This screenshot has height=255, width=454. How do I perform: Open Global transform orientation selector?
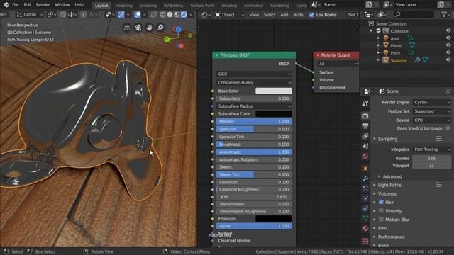pos(30,14)
